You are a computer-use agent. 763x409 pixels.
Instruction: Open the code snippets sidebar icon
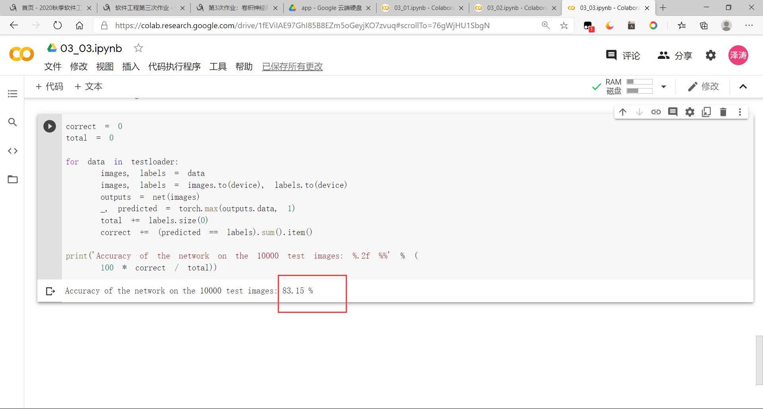click(13, 151)
